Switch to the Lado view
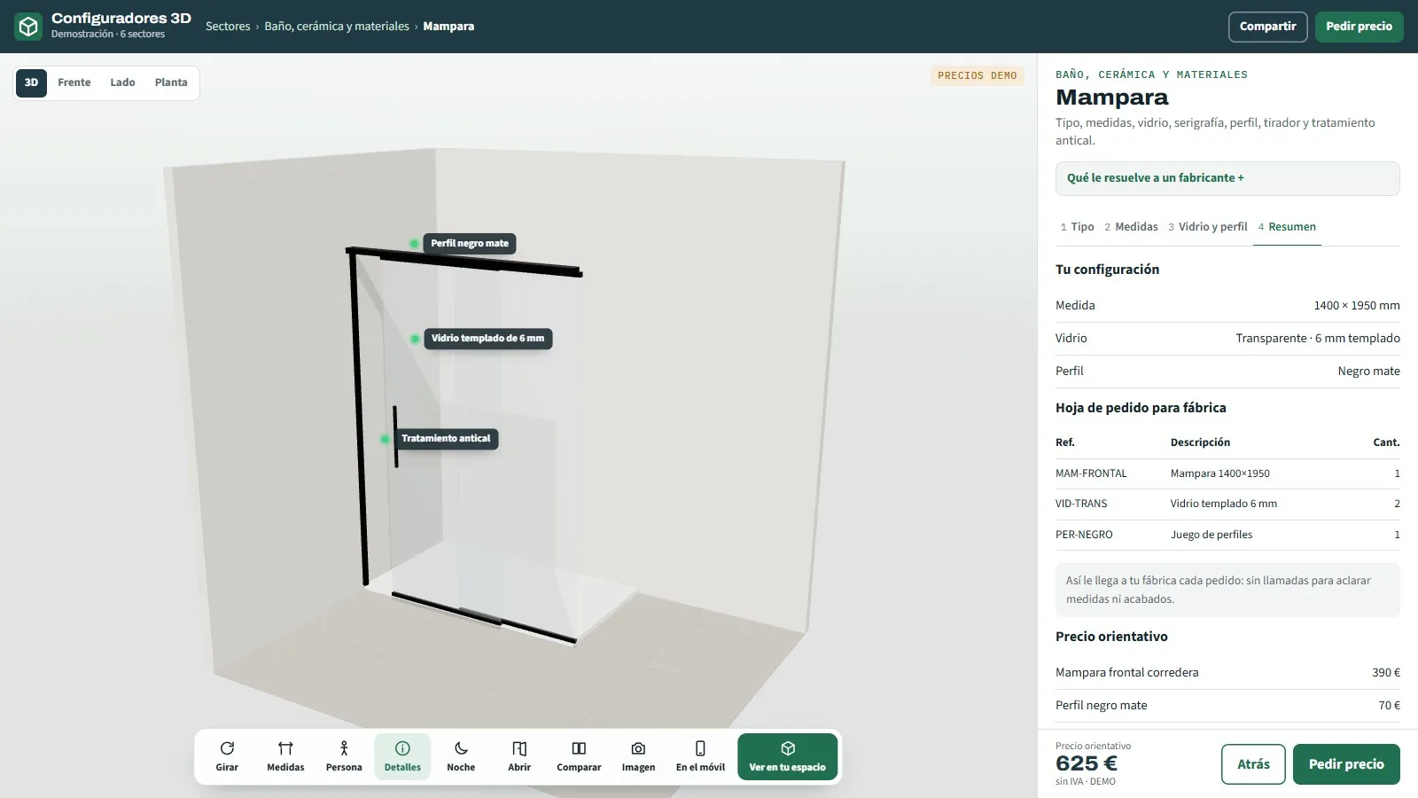Screen dimensions: 1418x798 click(122, 82)
